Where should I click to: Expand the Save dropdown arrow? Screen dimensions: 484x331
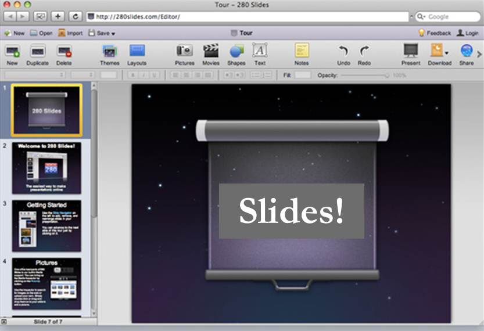pyautogui.click(x=113, y=34)
